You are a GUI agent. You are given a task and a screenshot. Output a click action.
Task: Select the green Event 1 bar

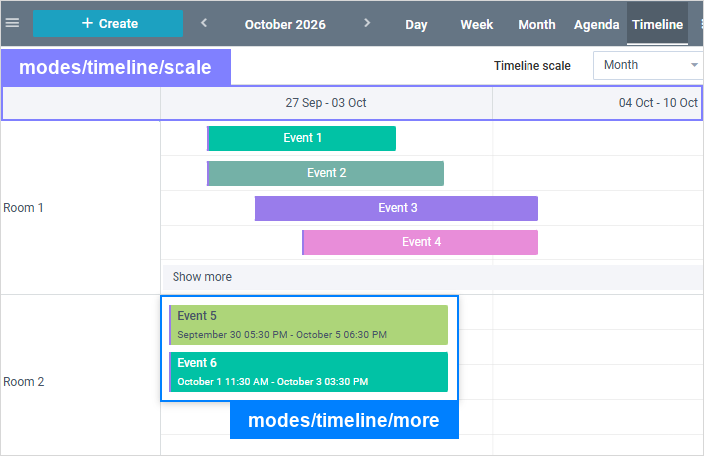302,138
